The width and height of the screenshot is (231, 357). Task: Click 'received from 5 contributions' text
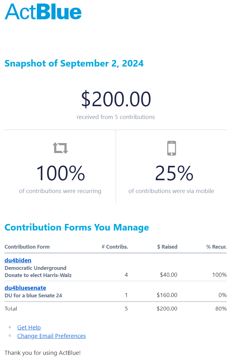tap(116, 117)
